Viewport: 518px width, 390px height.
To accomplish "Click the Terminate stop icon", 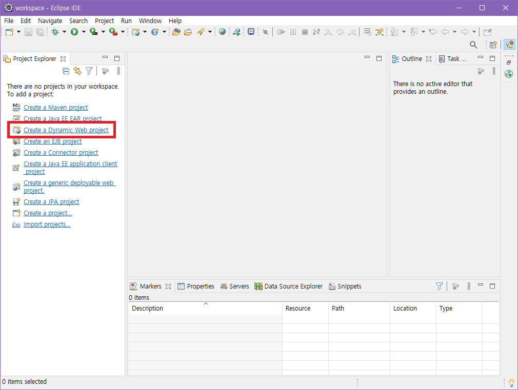I will [305, 32].
